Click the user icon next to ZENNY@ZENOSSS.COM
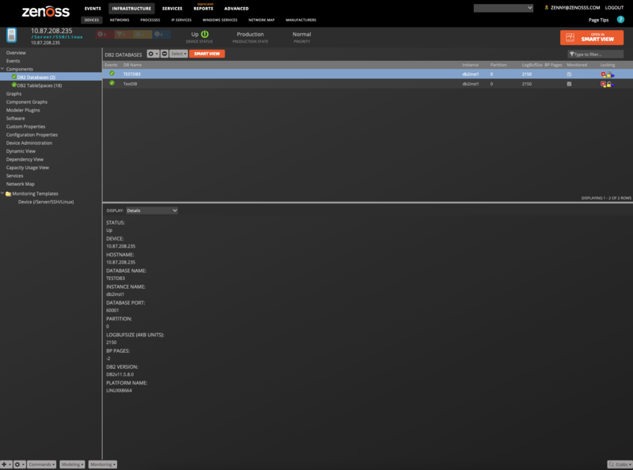Screen dimensions: 633x470 [547, 8]
